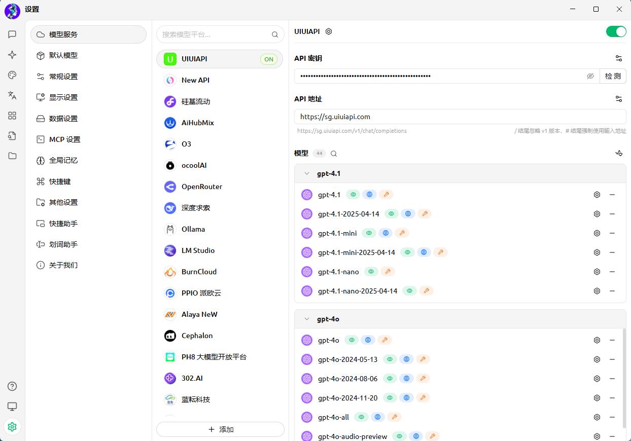The image size is (631, 441).
Task: Select the 硅基流动 provider
Action: coord(220,101)
